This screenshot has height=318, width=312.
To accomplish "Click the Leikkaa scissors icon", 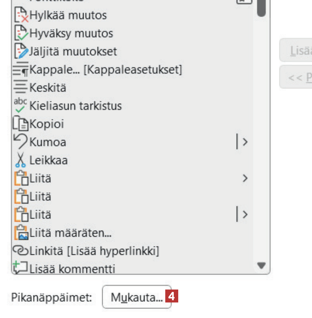I will (x=21, y=160).
